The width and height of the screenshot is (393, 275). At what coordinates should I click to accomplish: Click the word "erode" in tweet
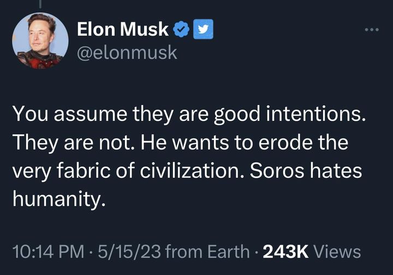pyautogui.click(x=285, y=143)
